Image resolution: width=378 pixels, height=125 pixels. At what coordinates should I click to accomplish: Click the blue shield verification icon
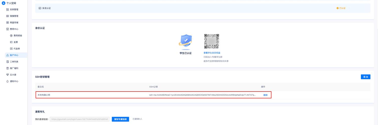coord(185,41)
